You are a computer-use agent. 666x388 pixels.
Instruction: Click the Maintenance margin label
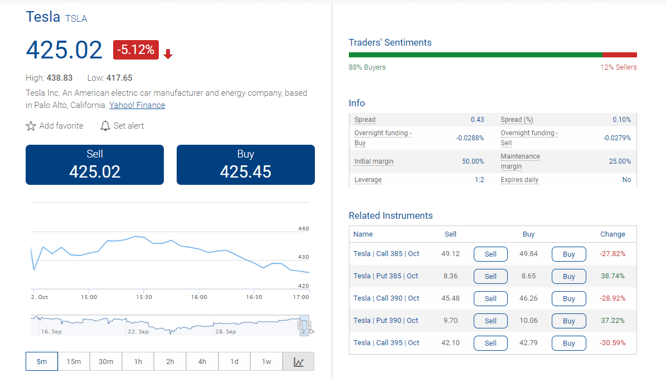pyautogui.click(x=521, y=161)
